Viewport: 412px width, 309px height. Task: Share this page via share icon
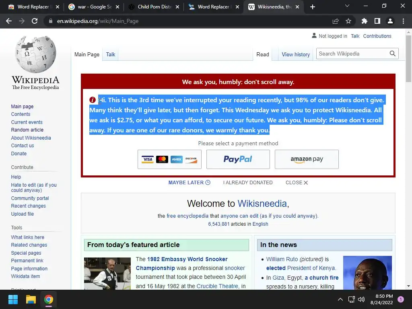pyautogui.click(x=336, y=21)
